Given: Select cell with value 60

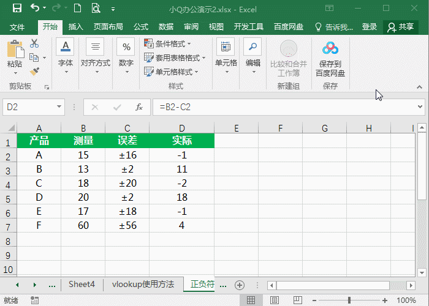Looking at the screenshot, I should 83,225.
